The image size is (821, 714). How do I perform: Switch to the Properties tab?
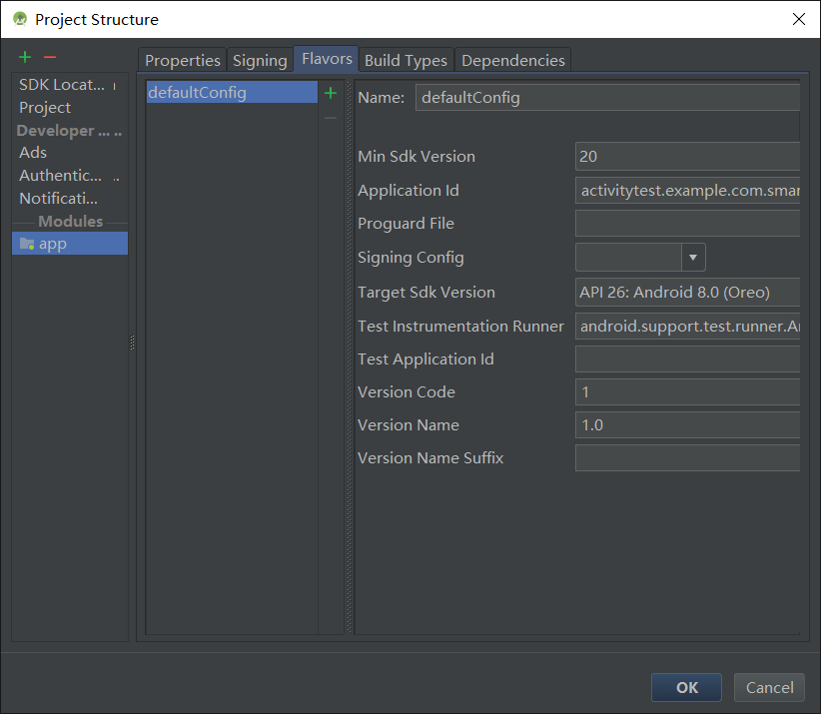(183, 60)
